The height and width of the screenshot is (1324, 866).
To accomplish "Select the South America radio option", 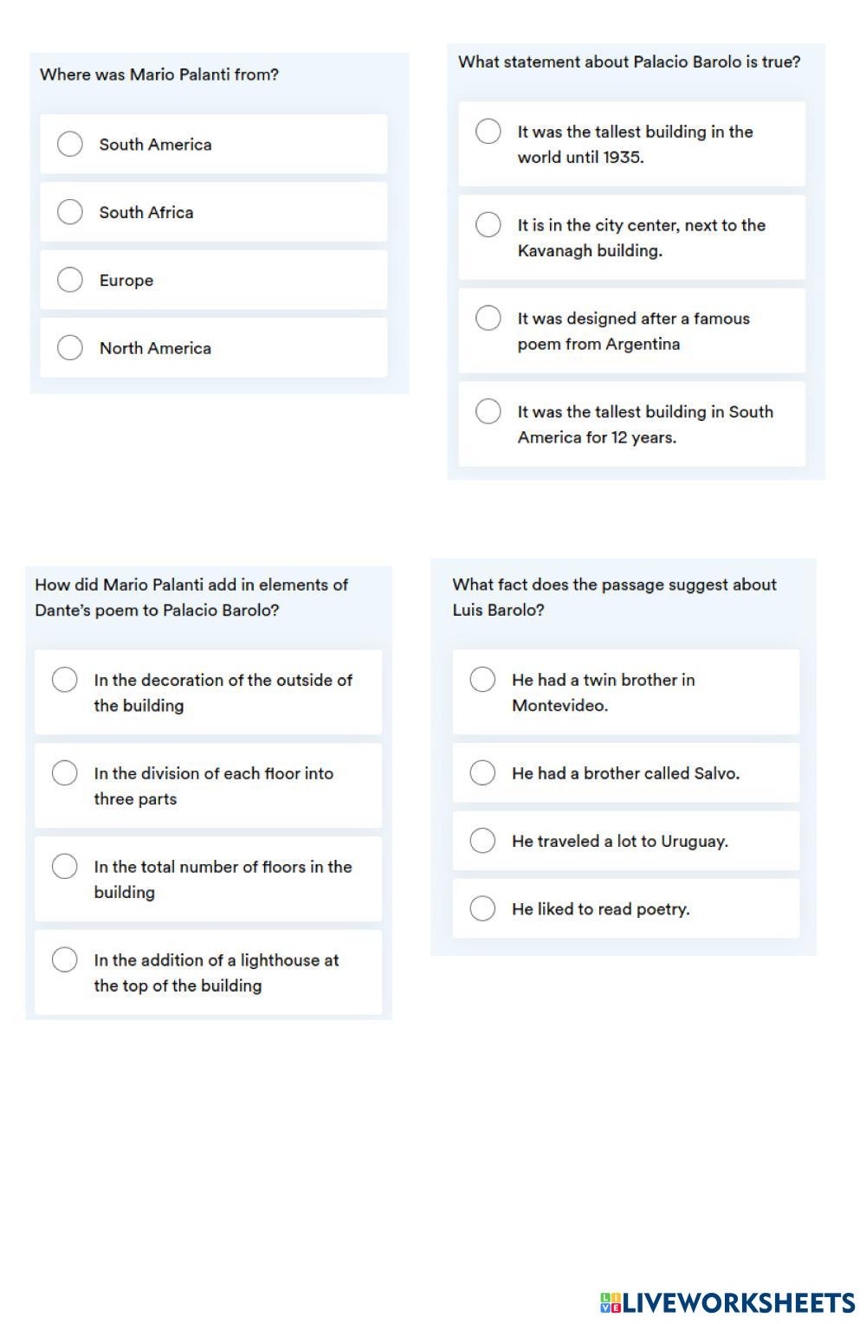I will (70, 144).
